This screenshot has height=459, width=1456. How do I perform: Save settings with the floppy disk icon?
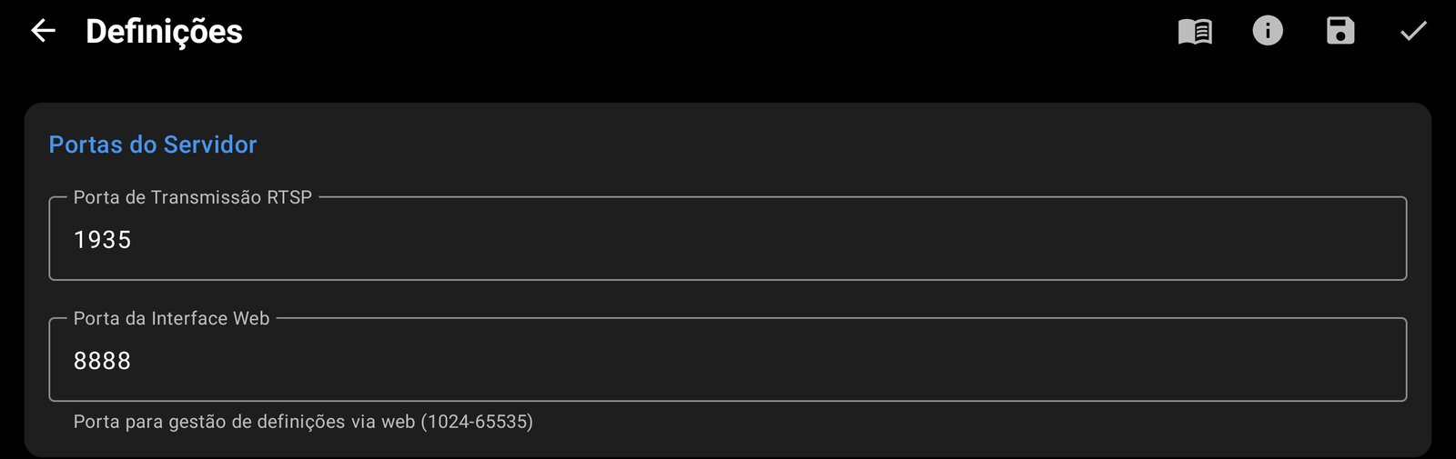[x=1340, y=31]
